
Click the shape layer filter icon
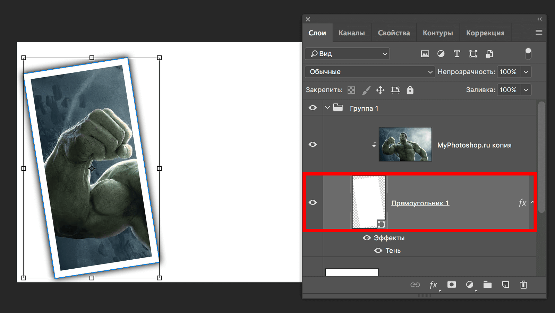point(473,54)
